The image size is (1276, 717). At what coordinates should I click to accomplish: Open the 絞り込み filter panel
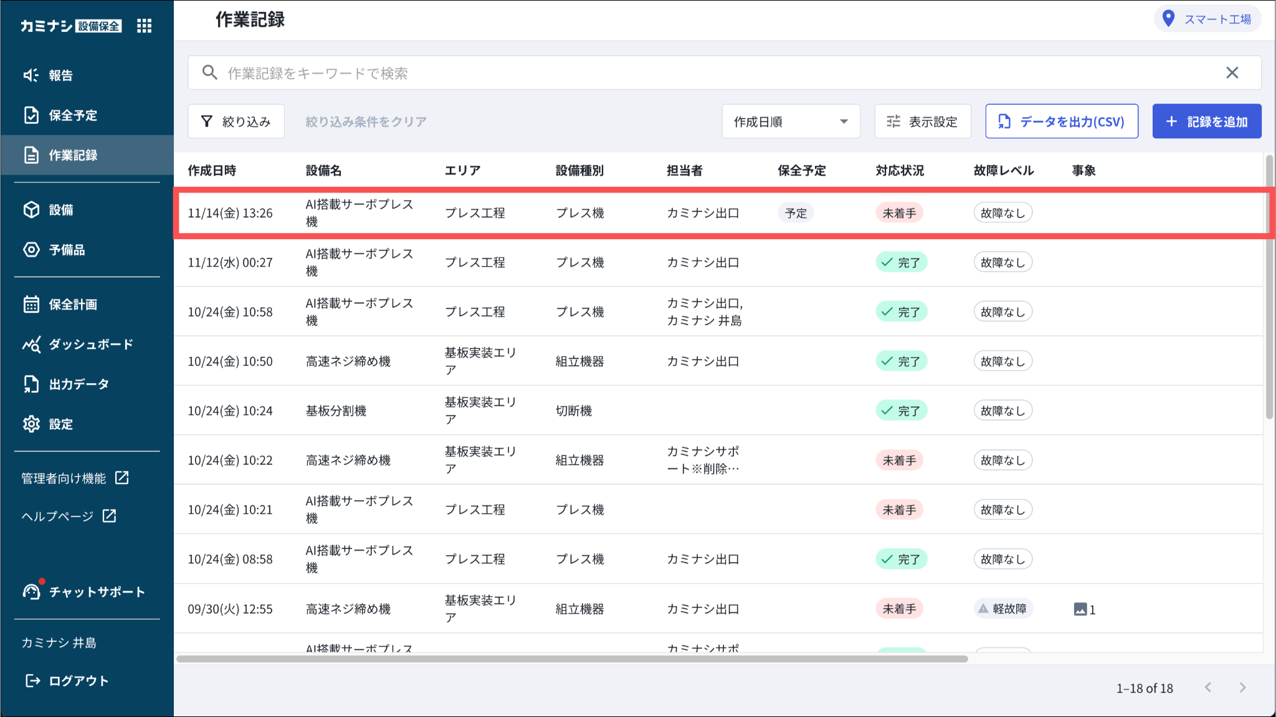click(236, 121)
